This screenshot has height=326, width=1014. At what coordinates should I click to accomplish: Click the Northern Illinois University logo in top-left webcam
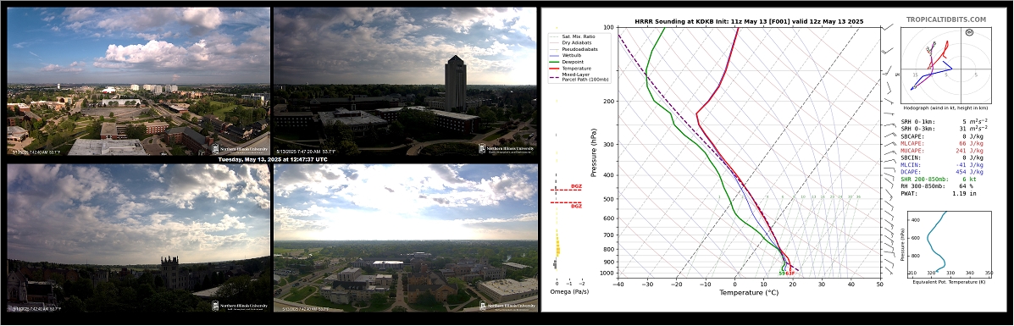click(240, 149)
